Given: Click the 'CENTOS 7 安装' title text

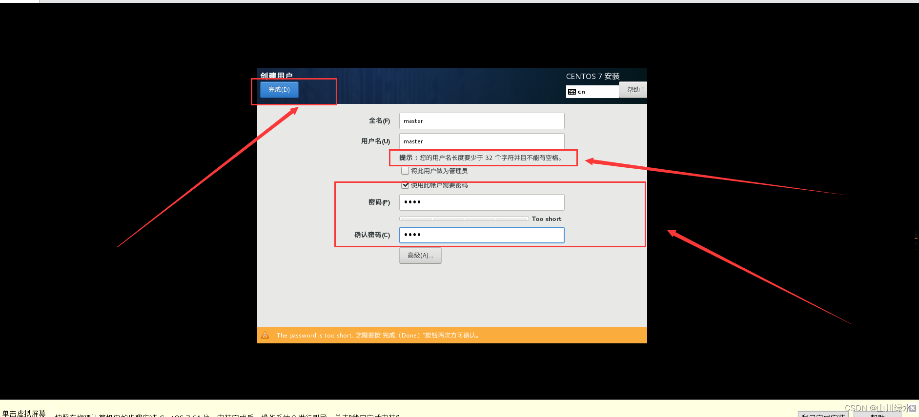Looking at the screenshot, I should (x=593, y=77).
